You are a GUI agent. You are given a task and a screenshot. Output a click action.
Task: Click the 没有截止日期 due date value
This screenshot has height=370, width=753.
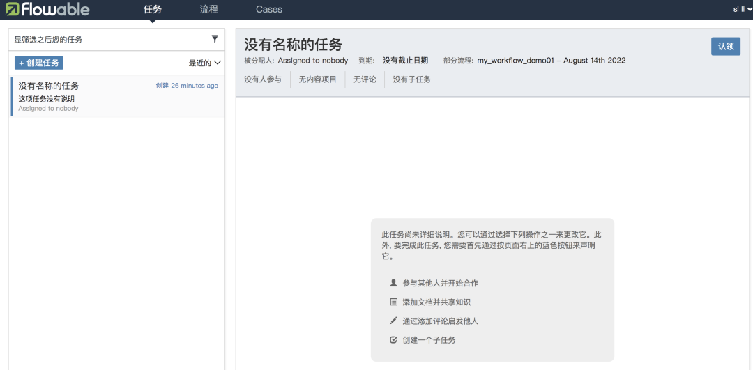[405, 61]
